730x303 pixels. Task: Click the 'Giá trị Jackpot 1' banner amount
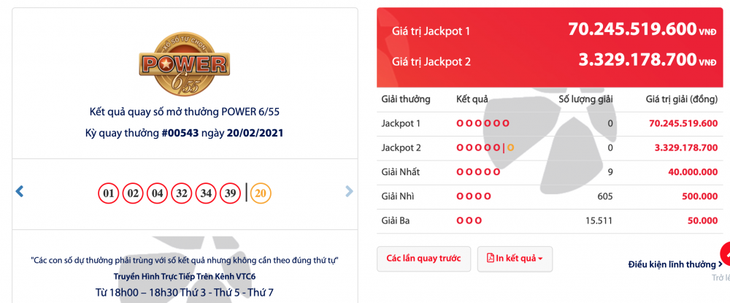click(x=631, y=29)
